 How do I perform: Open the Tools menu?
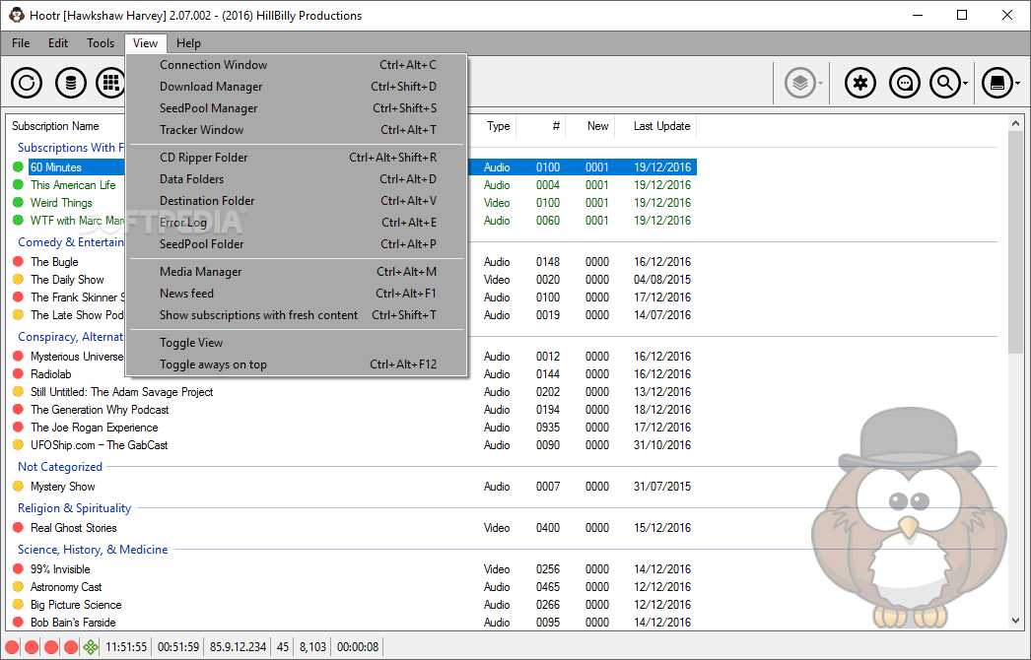(x=100, y=43)
